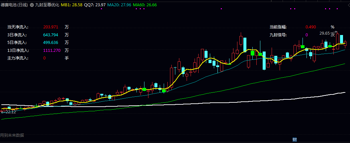350x143 pixels.
Task: Click the 主力净流入 label
Action: (18, 58)
